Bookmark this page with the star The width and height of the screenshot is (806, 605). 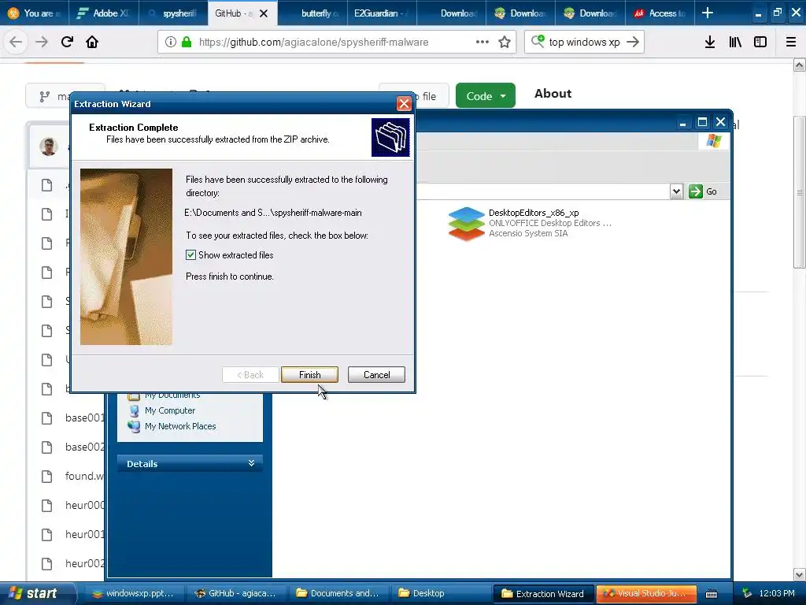pyautogui.click(x=505, y=43)
